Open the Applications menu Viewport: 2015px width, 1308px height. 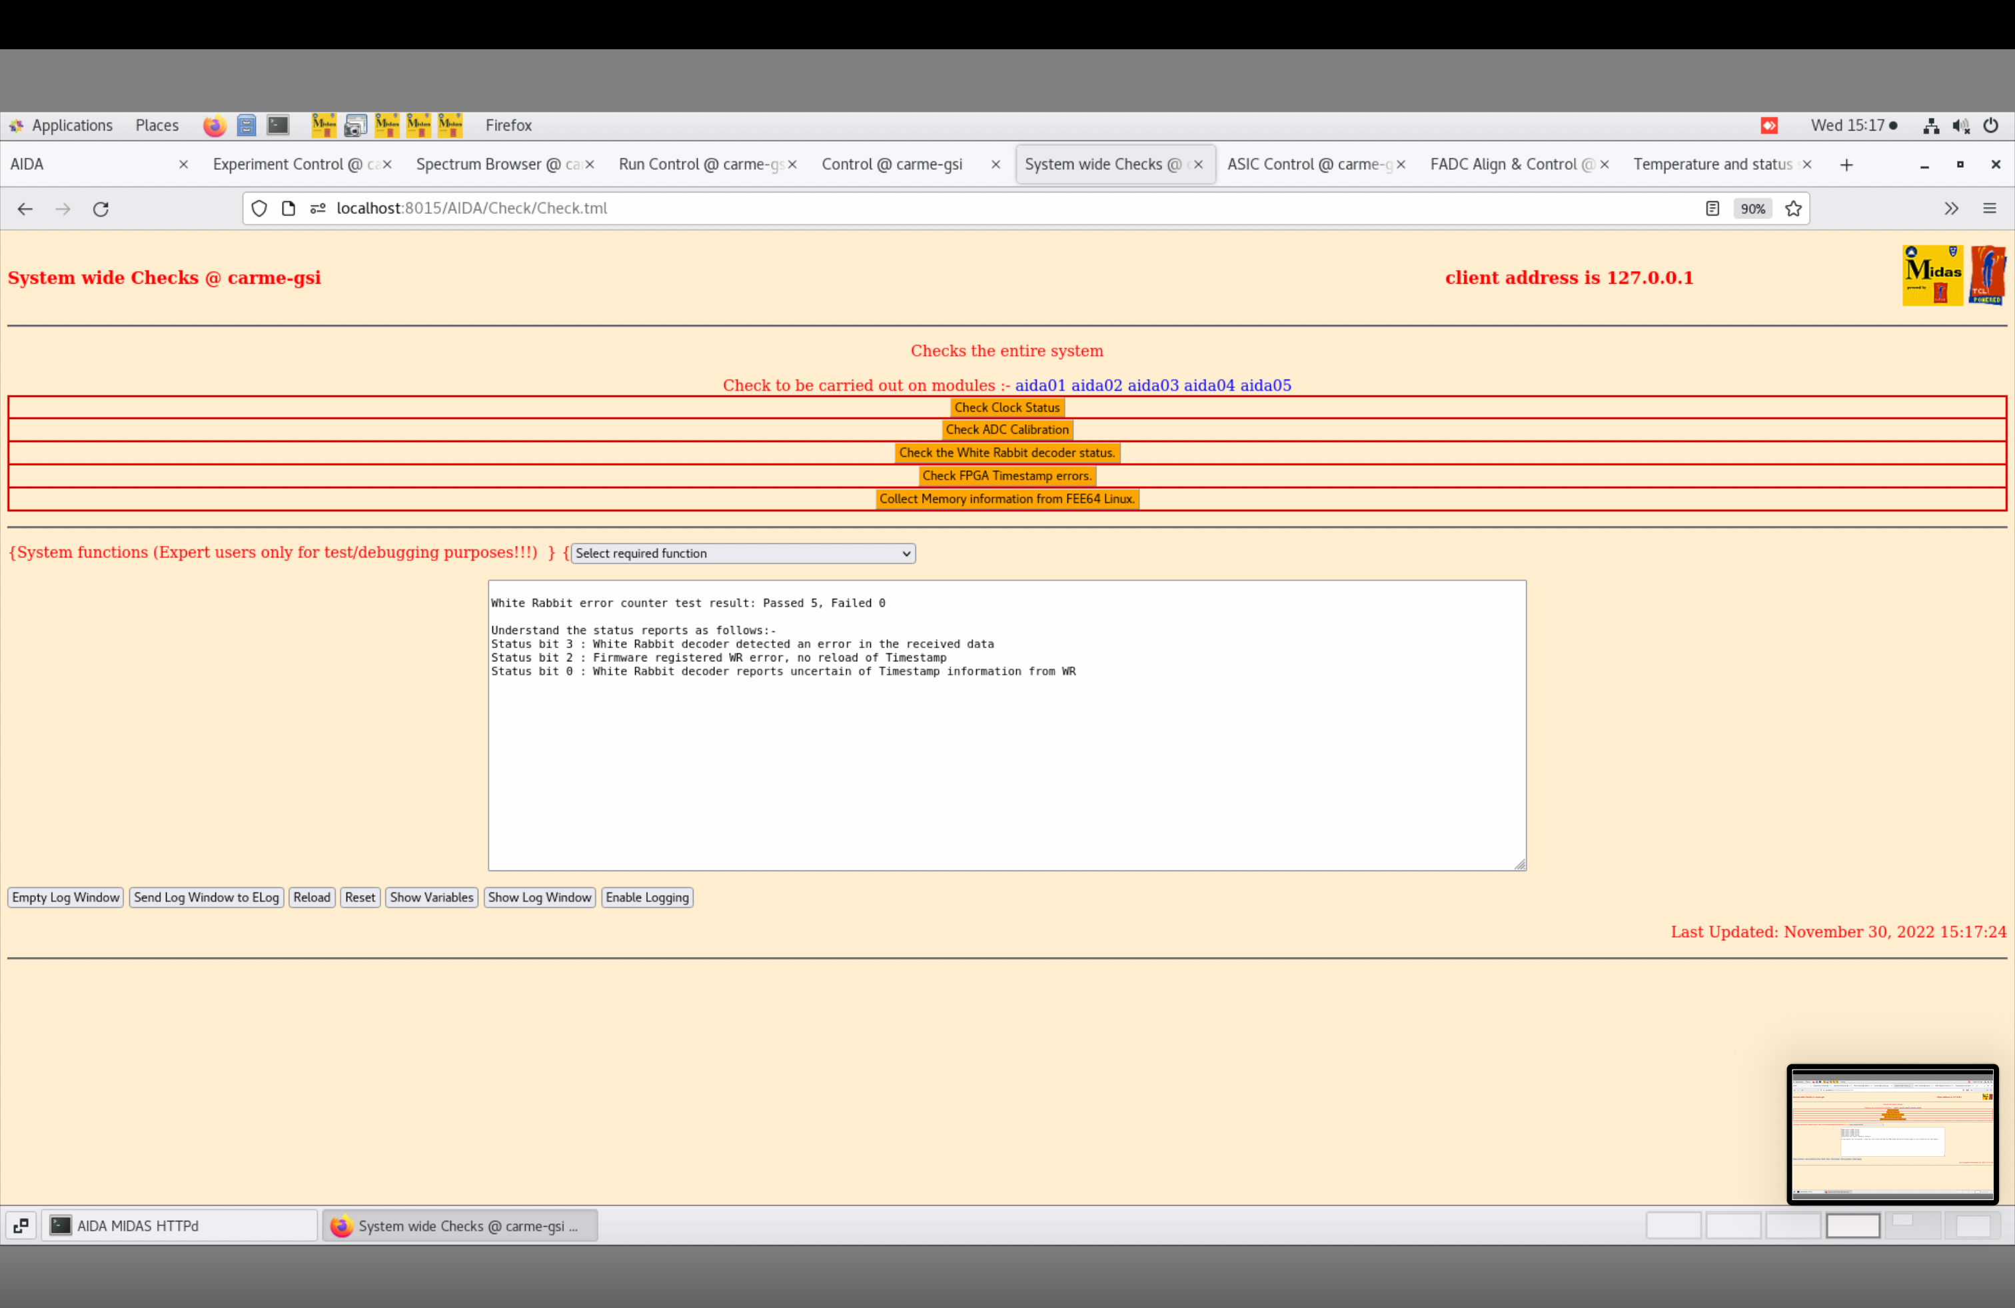tap(71, 125)
